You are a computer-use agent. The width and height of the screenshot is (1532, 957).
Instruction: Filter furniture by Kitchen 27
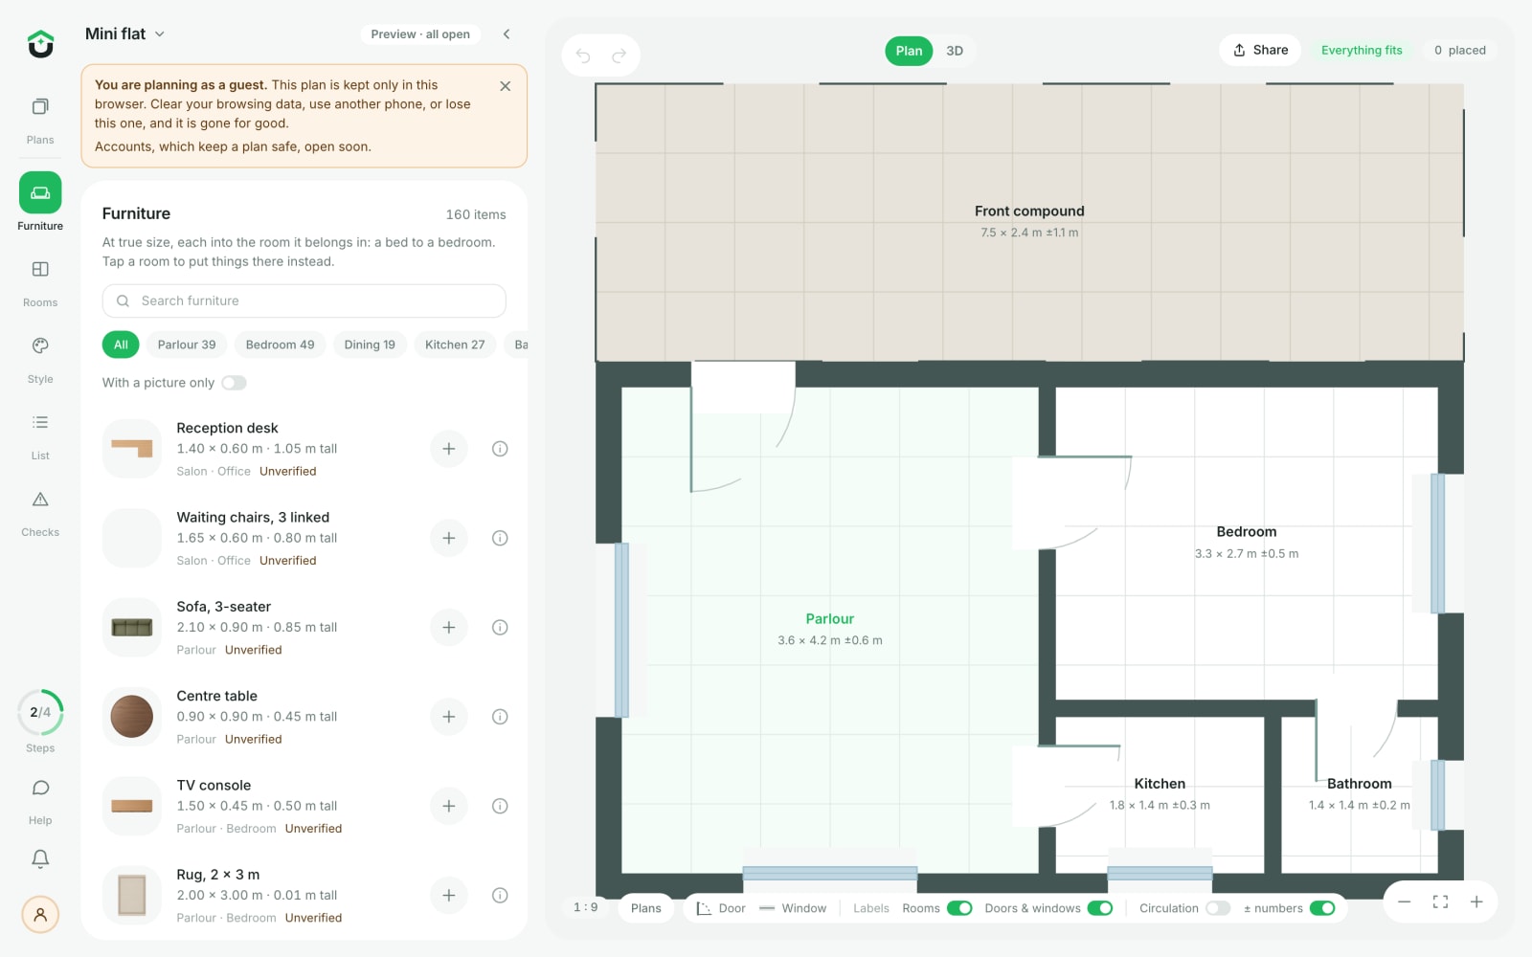tap(455, 345)
